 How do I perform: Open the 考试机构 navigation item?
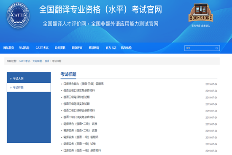(x=24, y=48)
